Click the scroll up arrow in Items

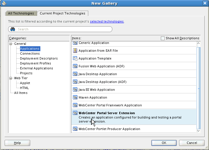198,43
